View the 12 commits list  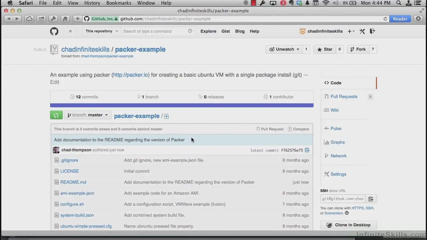point(84,97)
